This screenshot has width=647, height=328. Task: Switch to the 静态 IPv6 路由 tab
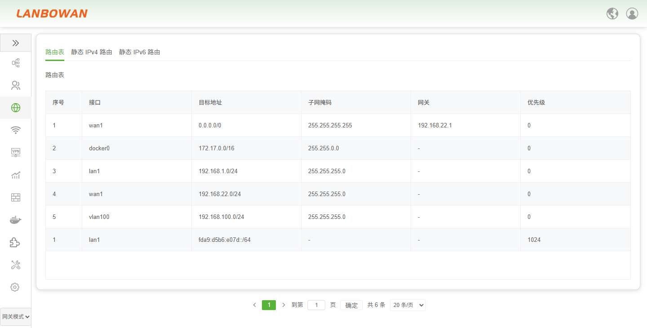[140, 52]
